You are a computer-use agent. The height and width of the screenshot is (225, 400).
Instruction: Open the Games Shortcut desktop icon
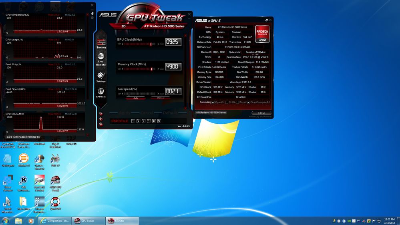(x=39, y=162)
